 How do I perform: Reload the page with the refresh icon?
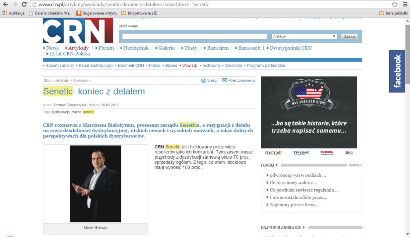(x=24, y=5)
